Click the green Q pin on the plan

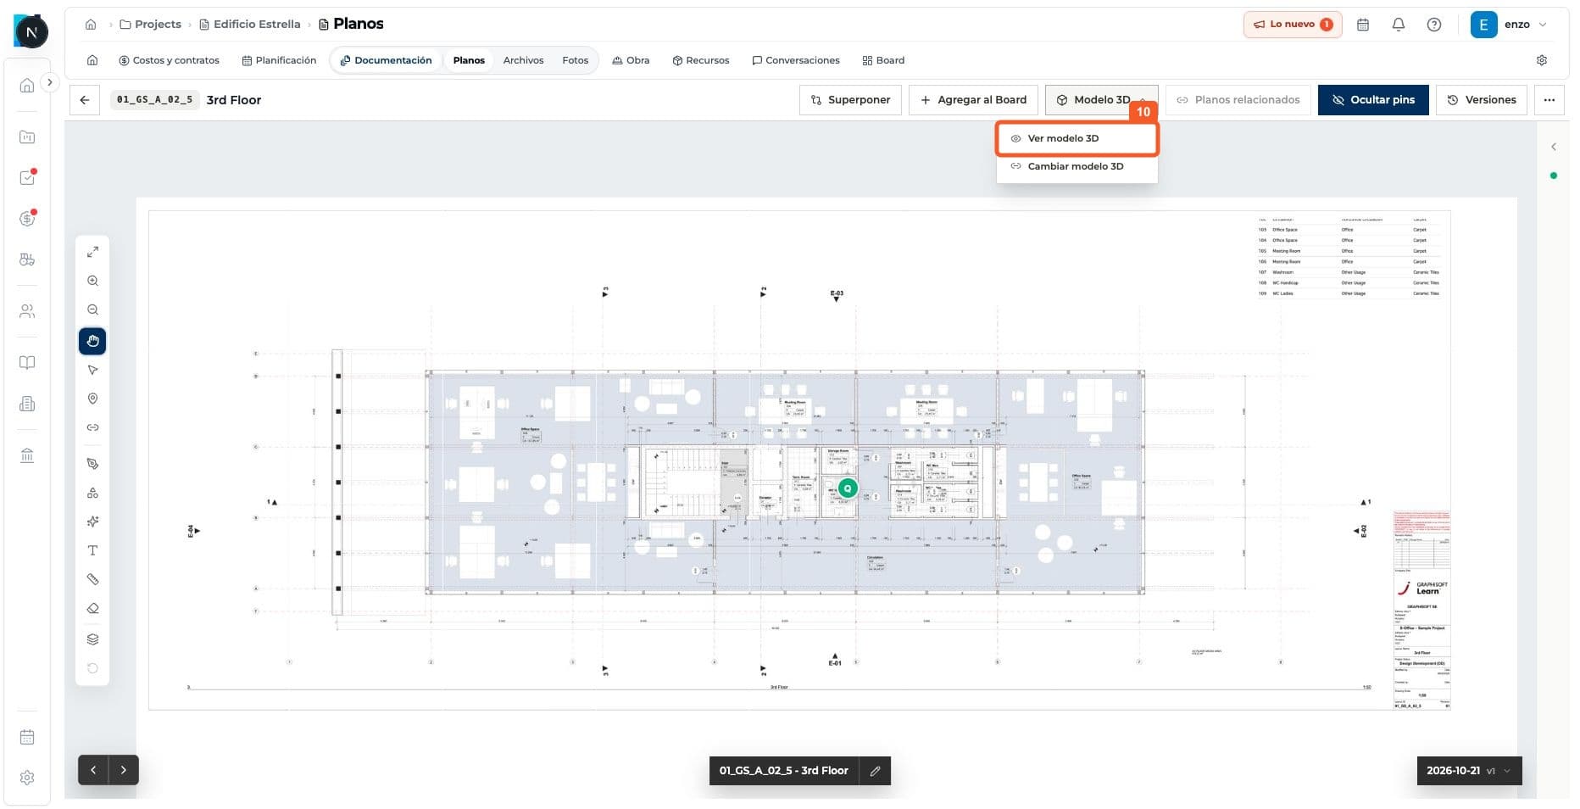(847, 488)
